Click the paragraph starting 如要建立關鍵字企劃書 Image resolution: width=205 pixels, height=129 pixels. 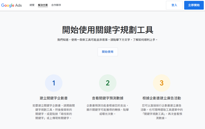click(54, 112)
